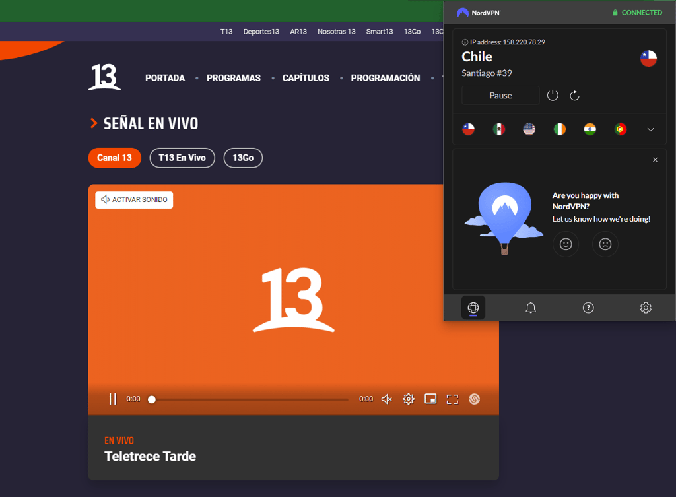676x497 pixels.
Task: Reconnect VPN with refresh icon
Action: tap(575, 95)
